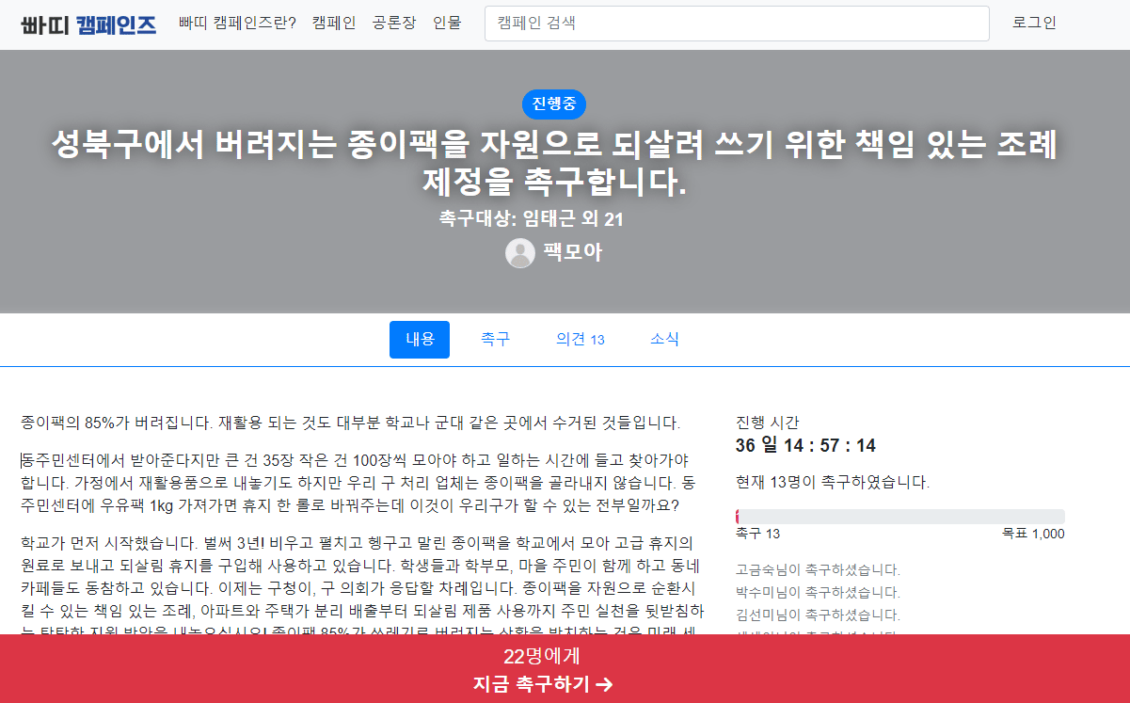
Task: Open the 인물 navigation link
Action: [447, 24]
